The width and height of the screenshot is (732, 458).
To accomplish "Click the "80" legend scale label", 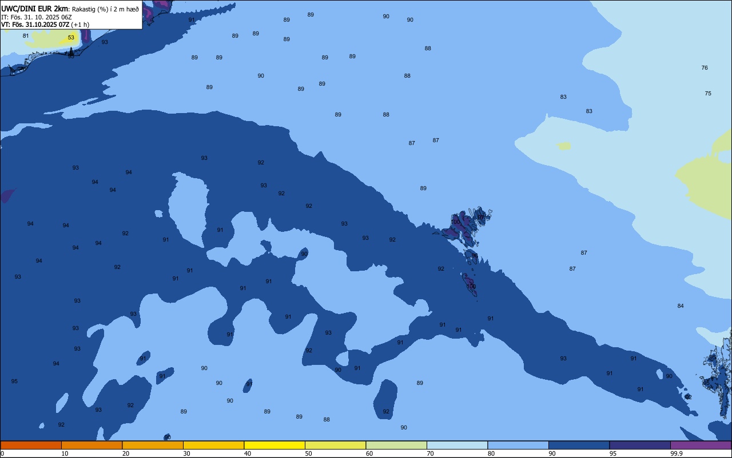I will 491,453.
